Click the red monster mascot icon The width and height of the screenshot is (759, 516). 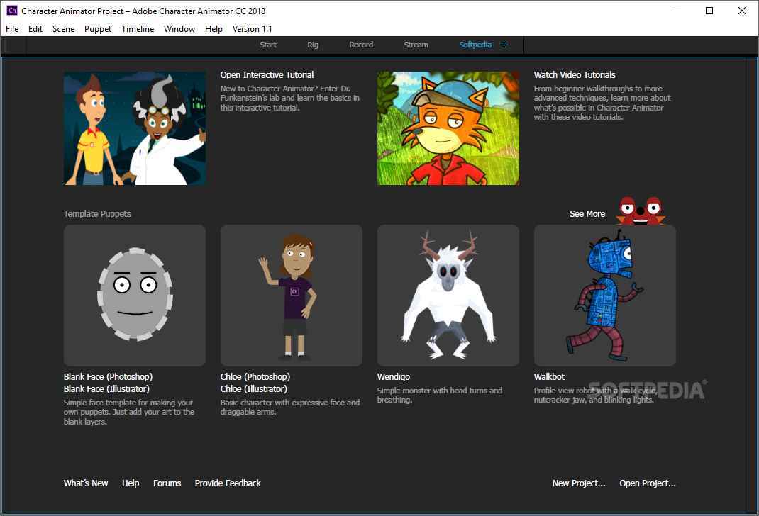click(x=640, y=211)
